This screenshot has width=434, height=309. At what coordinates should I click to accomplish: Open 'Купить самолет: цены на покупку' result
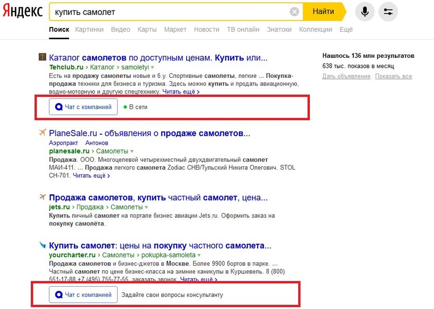[160, 245]
